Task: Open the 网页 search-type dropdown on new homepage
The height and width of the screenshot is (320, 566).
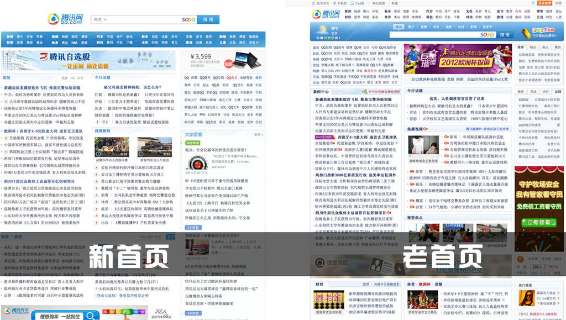Action: click(100, 19)
